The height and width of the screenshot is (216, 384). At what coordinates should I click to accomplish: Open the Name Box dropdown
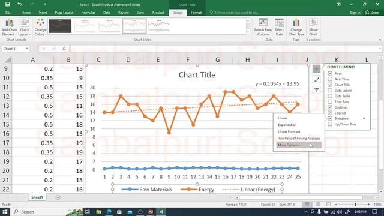click(x=27, y=49)
